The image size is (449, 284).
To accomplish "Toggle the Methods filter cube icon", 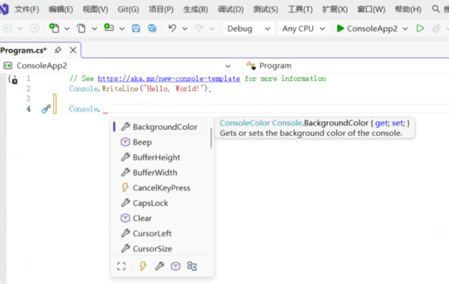I will [x=176, y=266].
